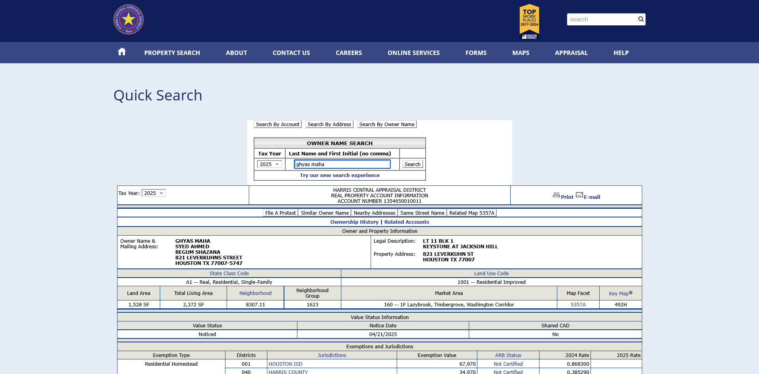Image resolution: width=759 pixels, height=374 pixels.
Task: Select the key map value 492H
Action: point(621,305)
